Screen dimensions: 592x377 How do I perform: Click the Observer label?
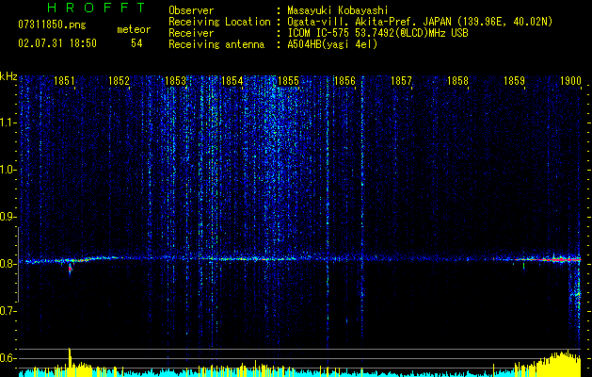pyautogui.click(x=191, y=10)
